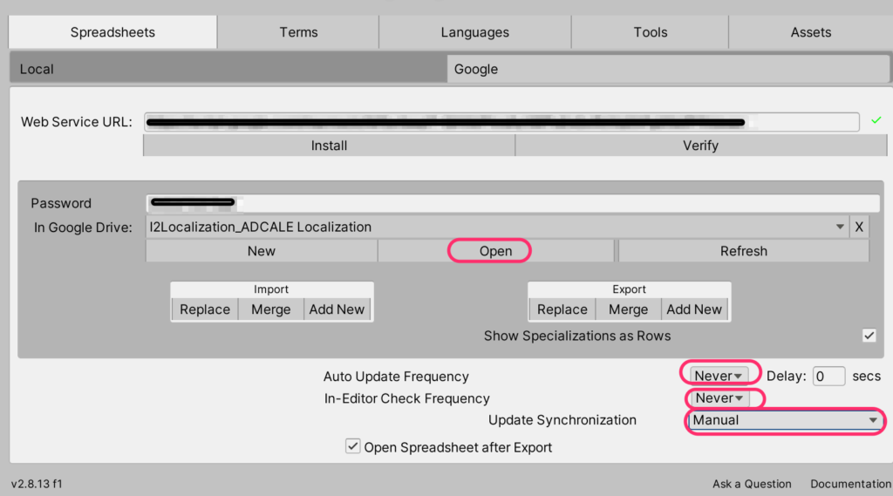
Task: Open the In-Editor Check Frequency dropdown
Action: tap(719, 398)
